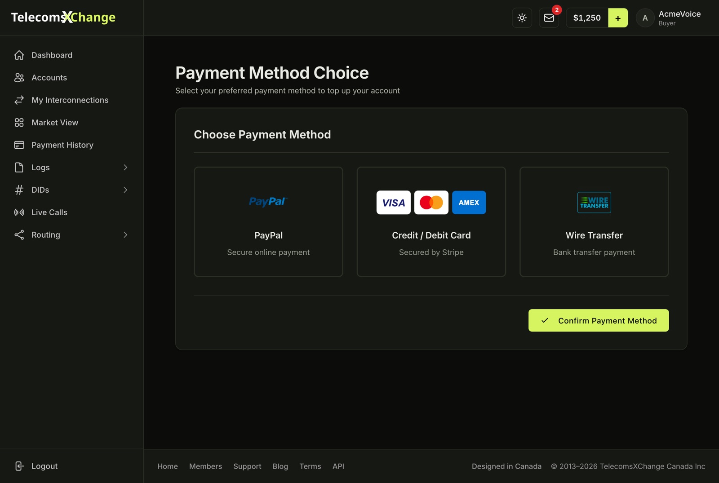The width and height of the screenshot is (719, 483).
Task: Click the Choose Payment Method section title
Action: coord(262,134)
